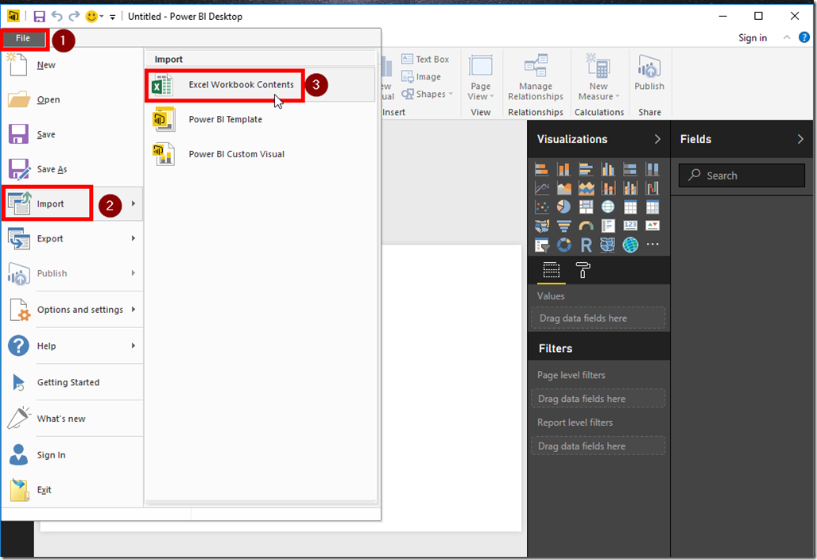Select the Donut chart visualization

coord(563,245)
